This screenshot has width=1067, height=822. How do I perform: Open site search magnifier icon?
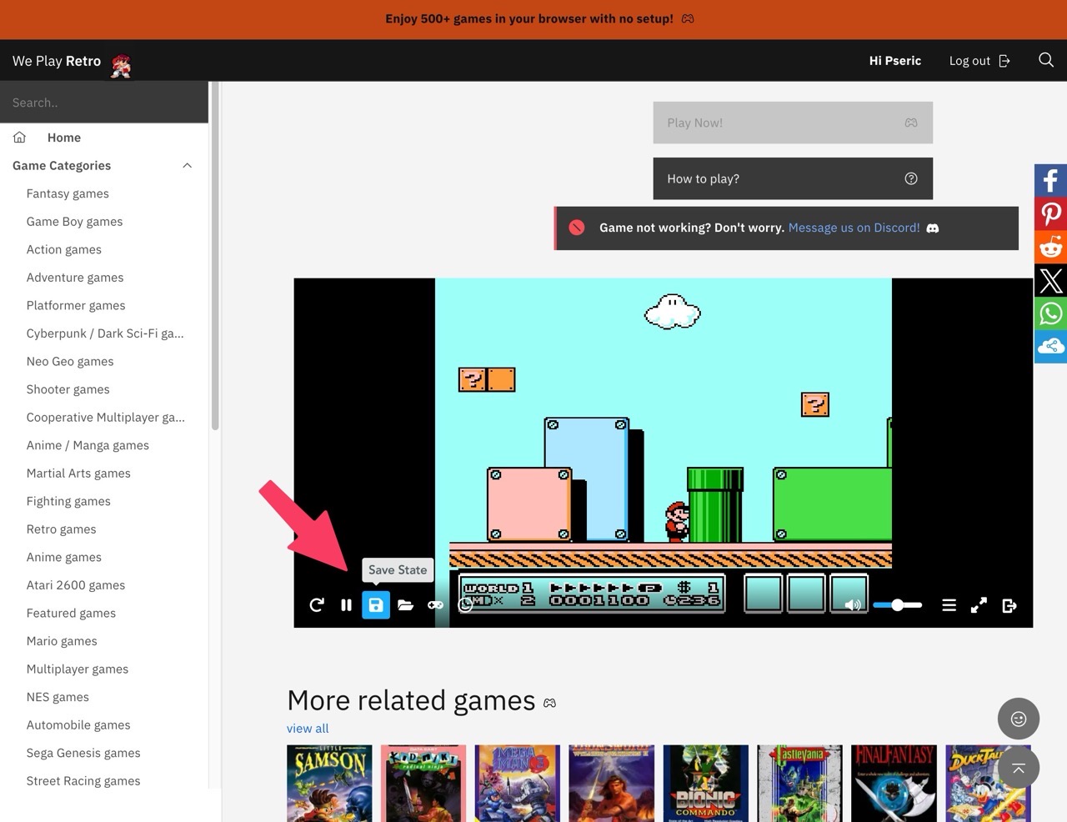pos(1046,60)
